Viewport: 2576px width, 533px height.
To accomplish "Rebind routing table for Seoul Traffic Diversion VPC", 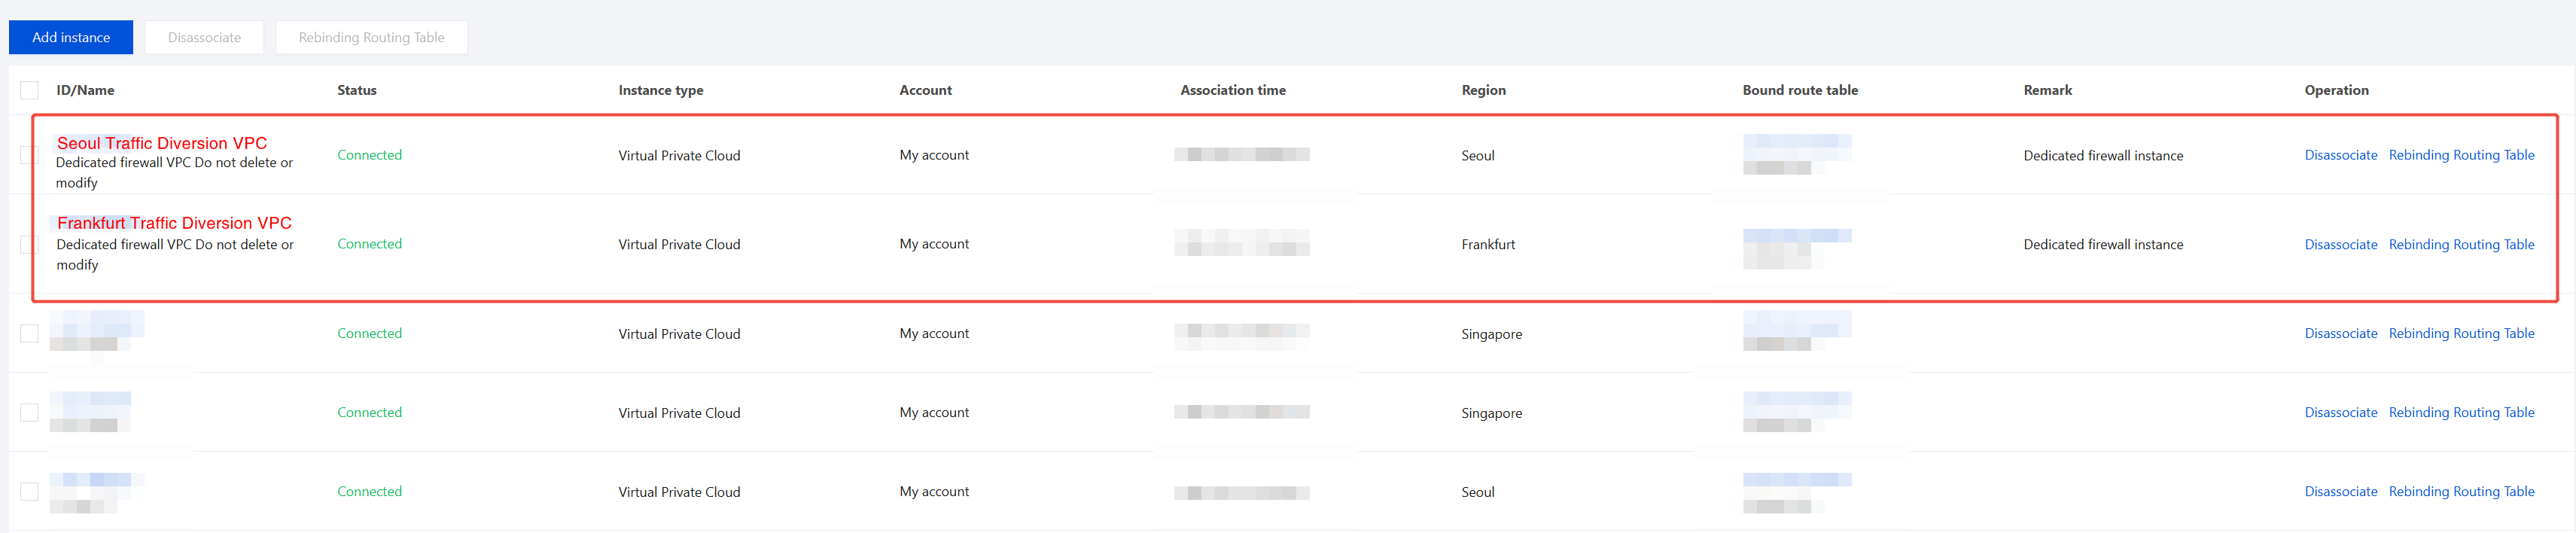I will coord(2461,155).
